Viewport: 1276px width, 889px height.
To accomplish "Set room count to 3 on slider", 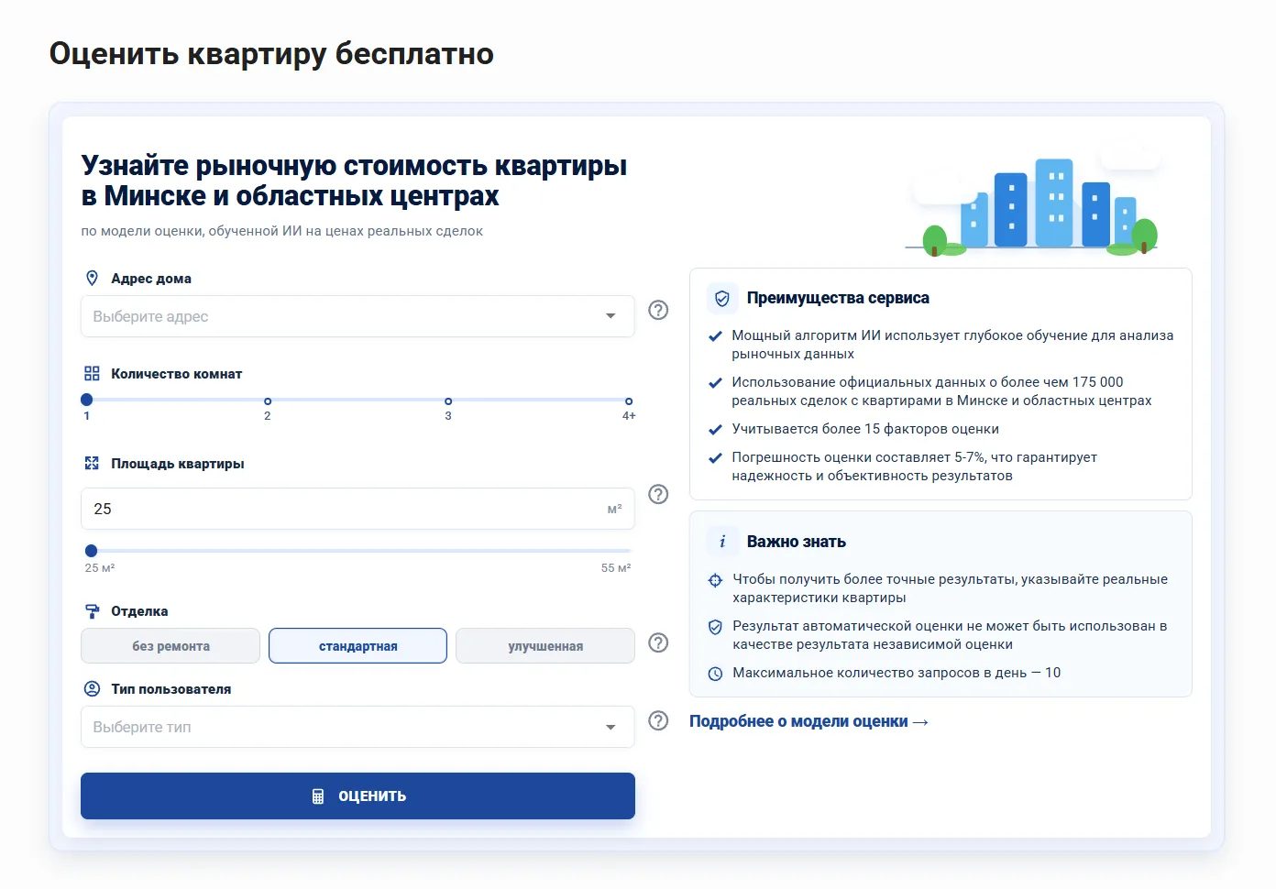I will (x=448, y=401).
